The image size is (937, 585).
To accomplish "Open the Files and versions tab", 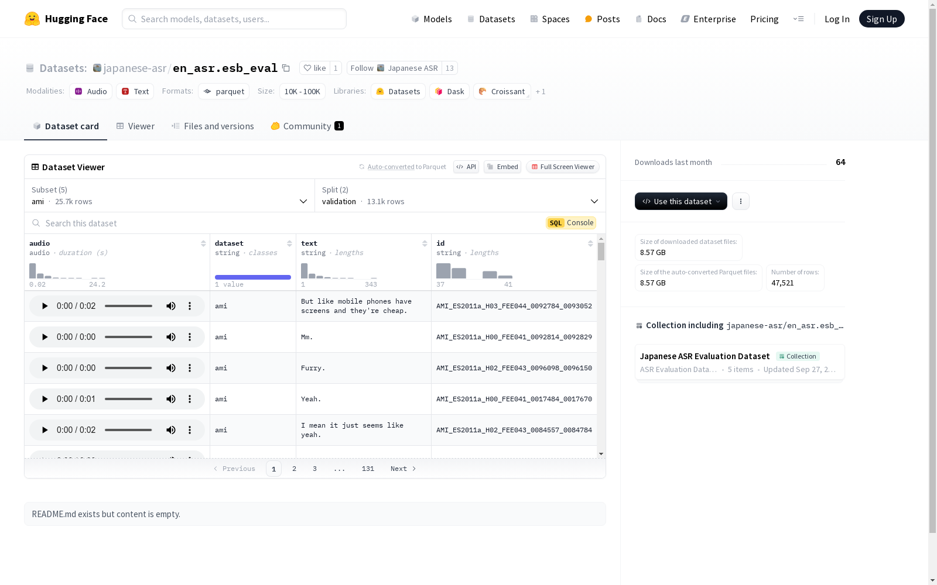I will click(213, 126).
